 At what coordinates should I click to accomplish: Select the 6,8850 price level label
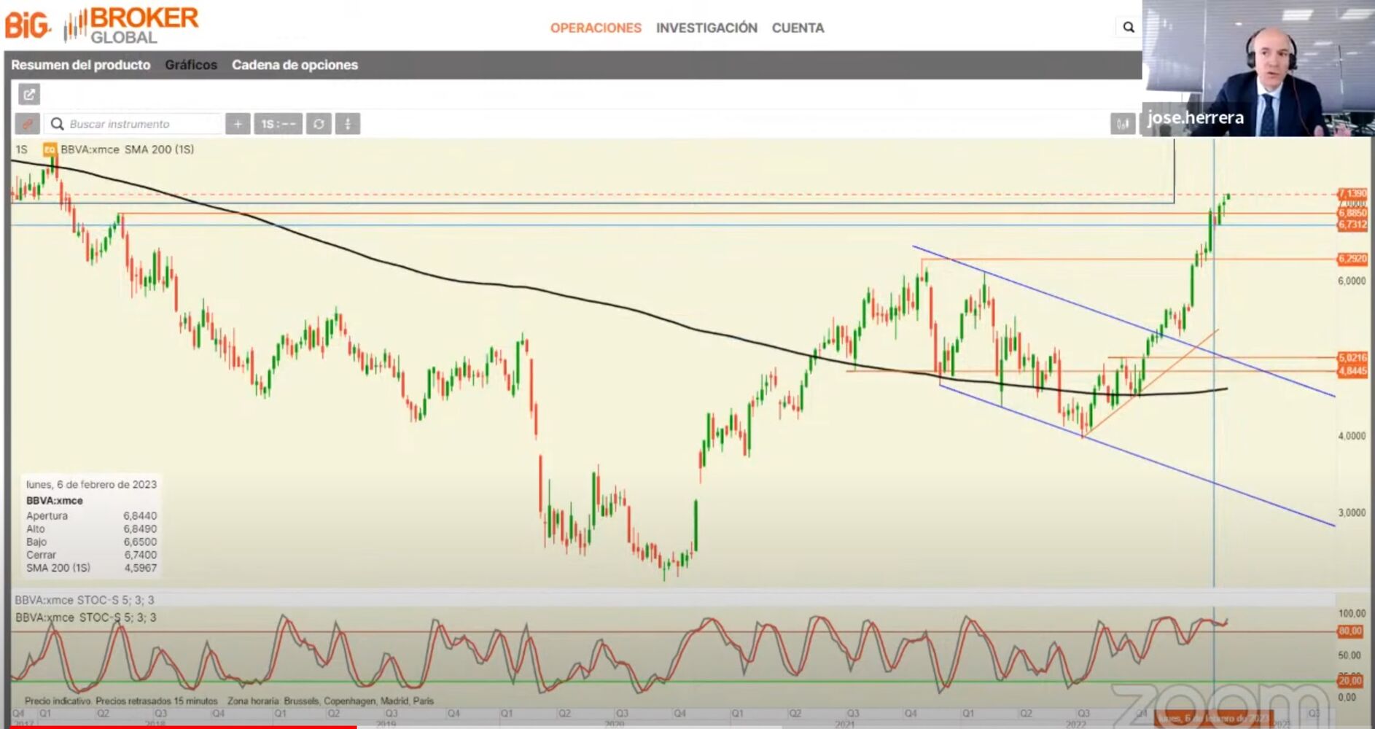pyautogui.click(x=1352, y=213)
